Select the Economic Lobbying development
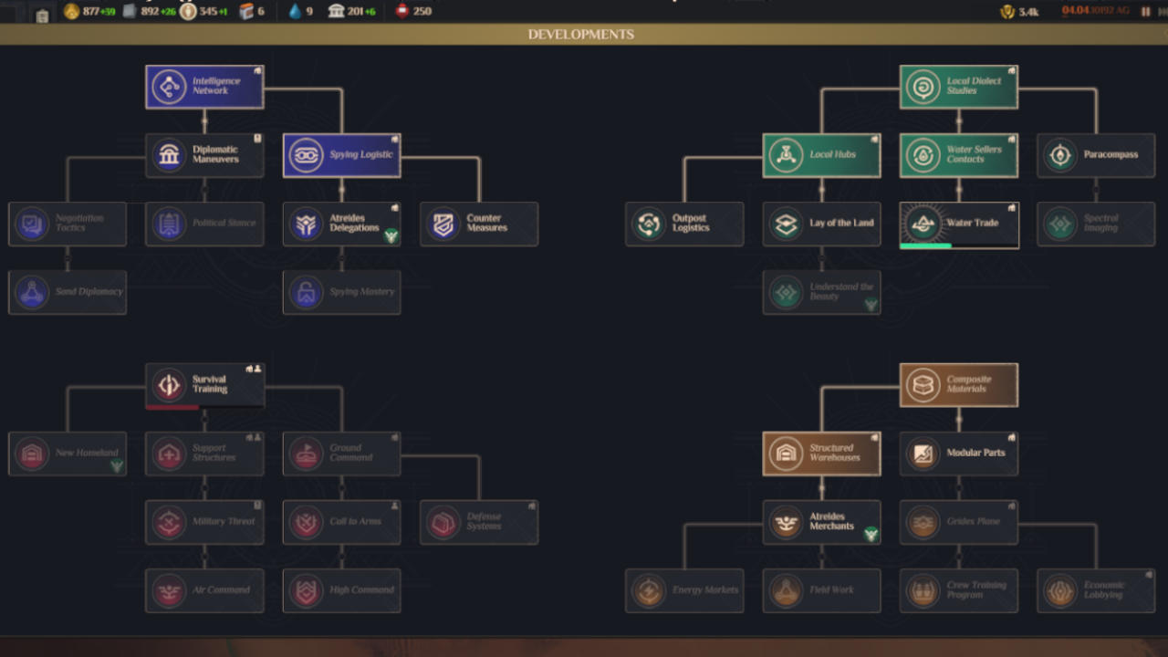The width and height of the screenshot is (1168, 657). coord(1096,590)
